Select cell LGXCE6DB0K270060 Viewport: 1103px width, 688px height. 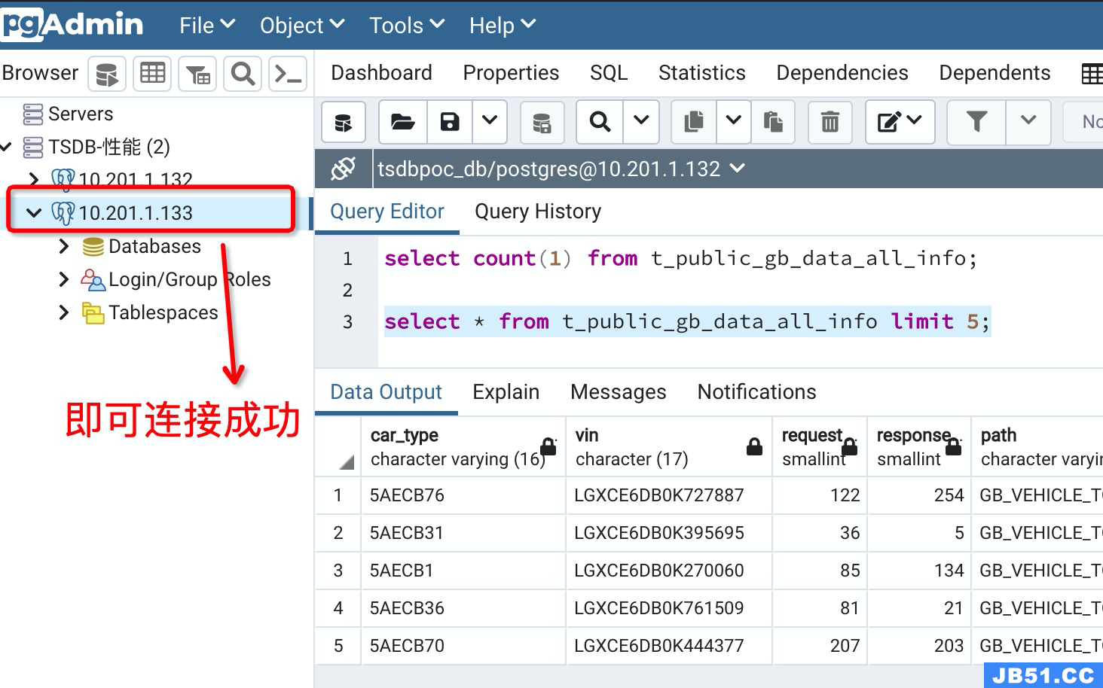coord(669,571)
